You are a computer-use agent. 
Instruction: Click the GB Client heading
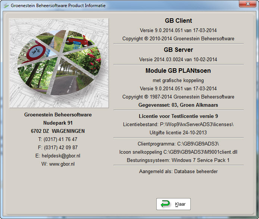(178, 21)
